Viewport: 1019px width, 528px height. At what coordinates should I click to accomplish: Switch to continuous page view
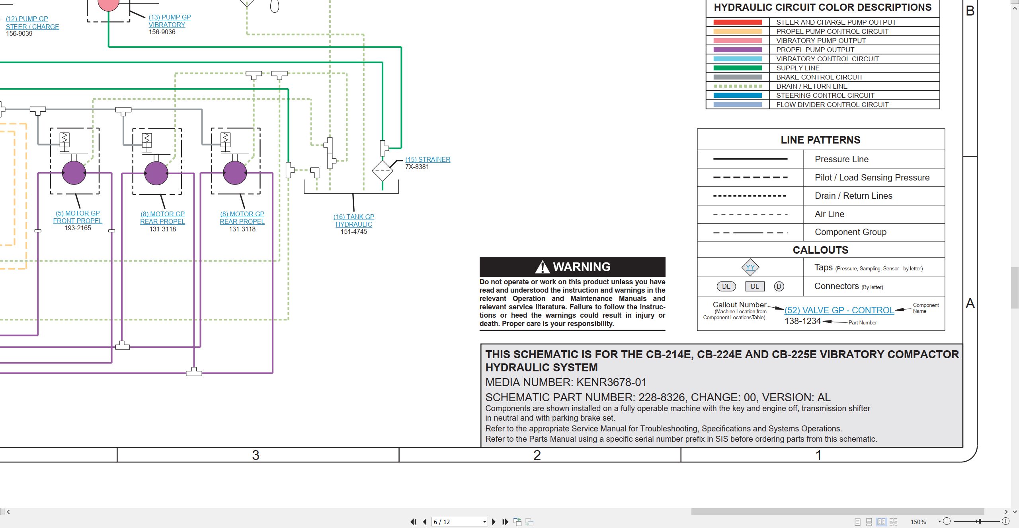pyautogui.click(x=869, y=522)
